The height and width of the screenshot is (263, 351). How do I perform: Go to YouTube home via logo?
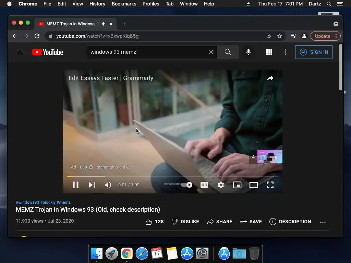click(x=48, y=52)
